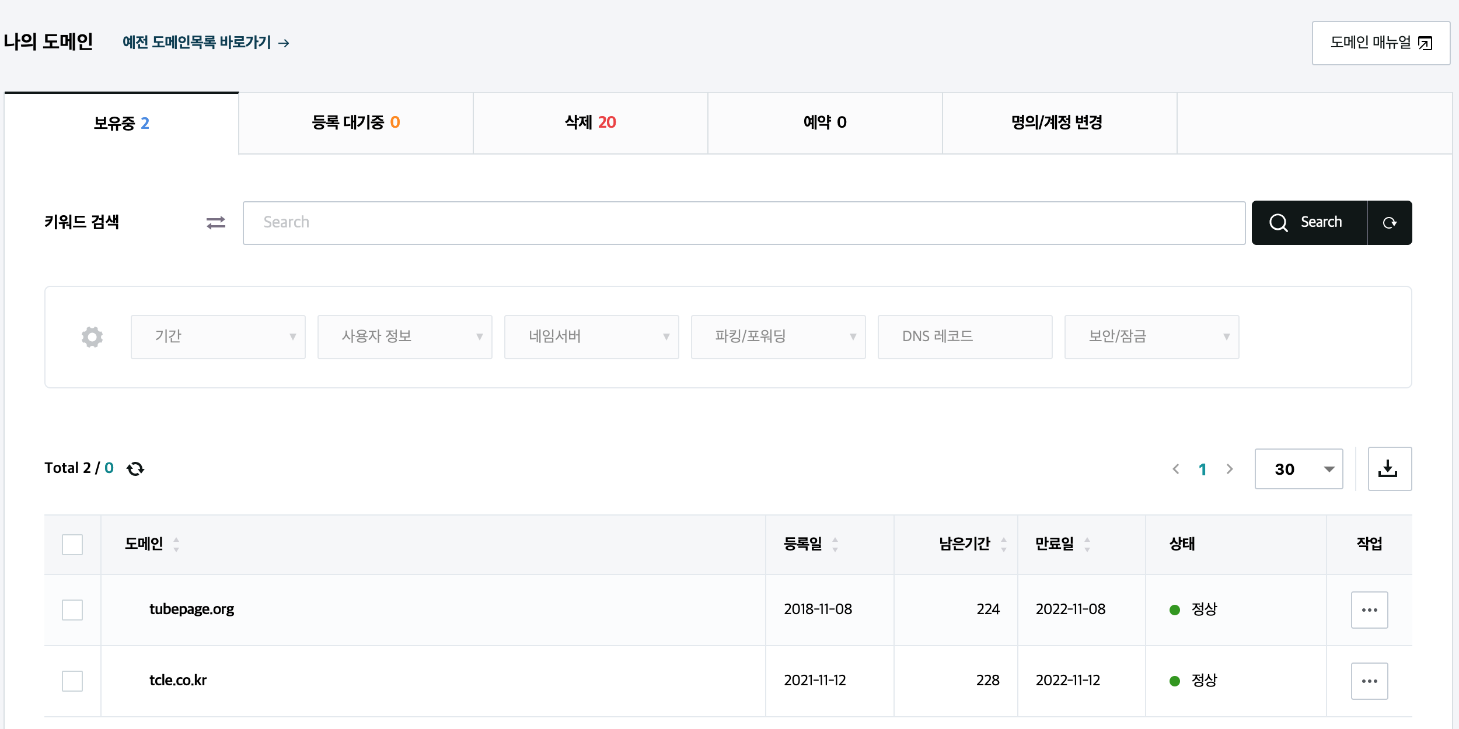Viewport: 1459px width, 729px height.
Task: Click the swap arrows icon beside keyword search
Action: (215, 223)
